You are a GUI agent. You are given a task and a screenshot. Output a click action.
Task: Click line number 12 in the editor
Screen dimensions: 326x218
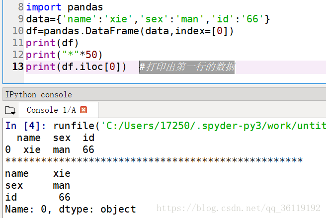tap(18, 55)
